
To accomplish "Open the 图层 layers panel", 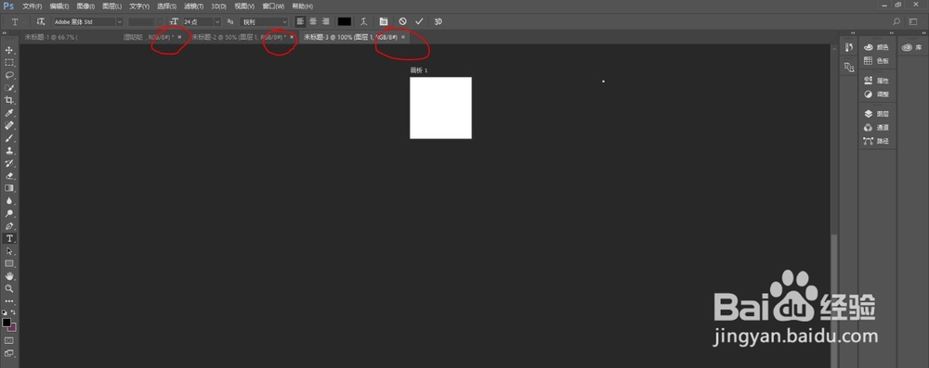I will pyautogui.click(x=877, y=114).
